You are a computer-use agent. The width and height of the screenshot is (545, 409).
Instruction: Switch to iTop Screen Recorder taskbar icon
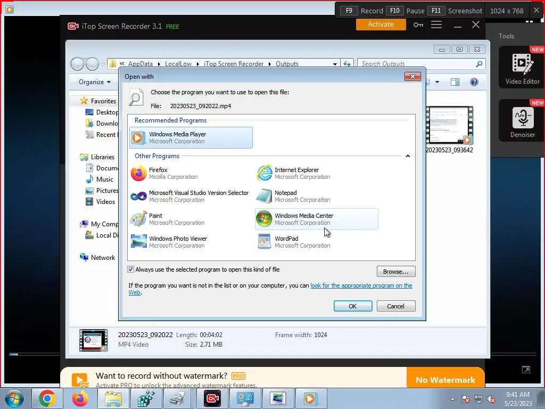pos(212,398)
